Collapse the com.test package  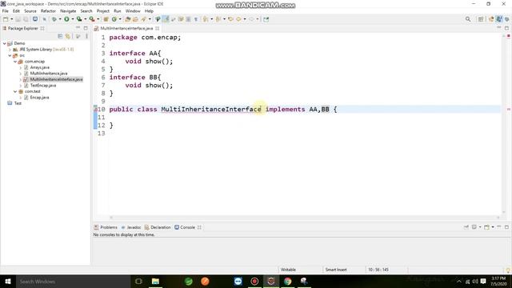[x=15, y=91]
